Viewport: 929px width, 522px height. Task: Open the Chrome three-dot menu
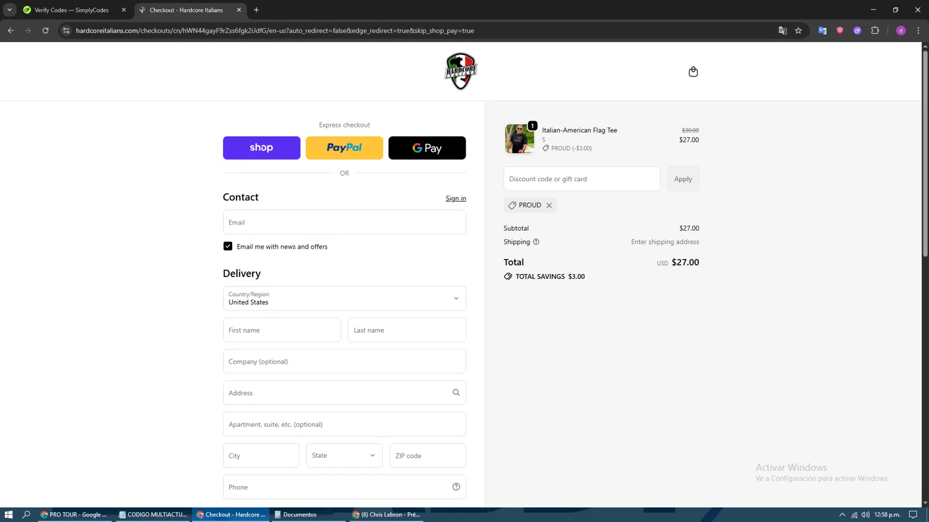tap(918, 30)
